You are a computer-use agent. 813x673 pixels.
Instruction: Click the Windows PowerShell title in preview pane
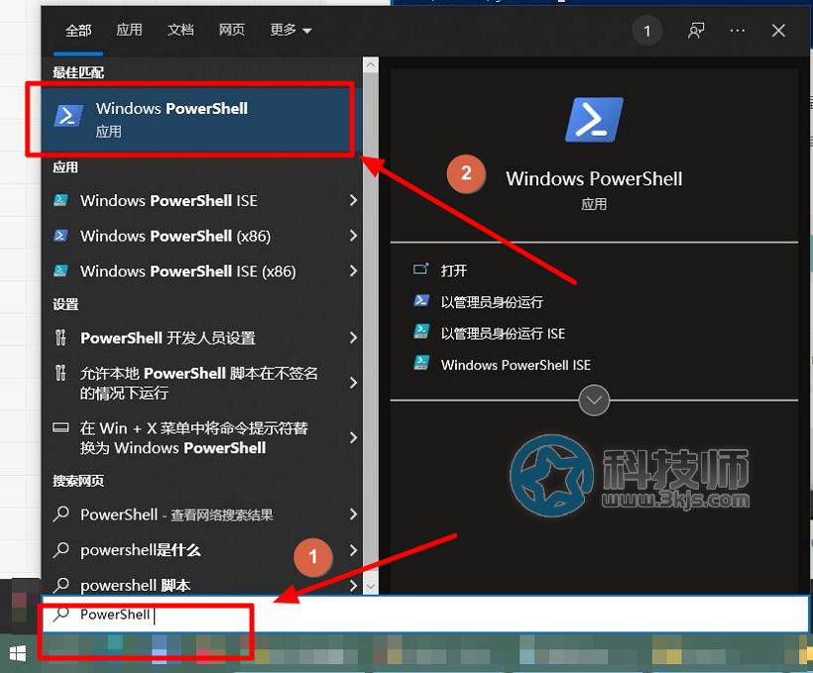tap(594, 178)
